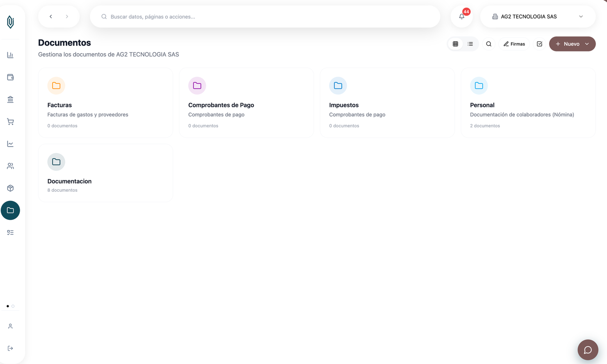Click '8 documentos' in Documentacion card
The height and width of the screenshot is (364, 607).
click(x=62, y=190)
